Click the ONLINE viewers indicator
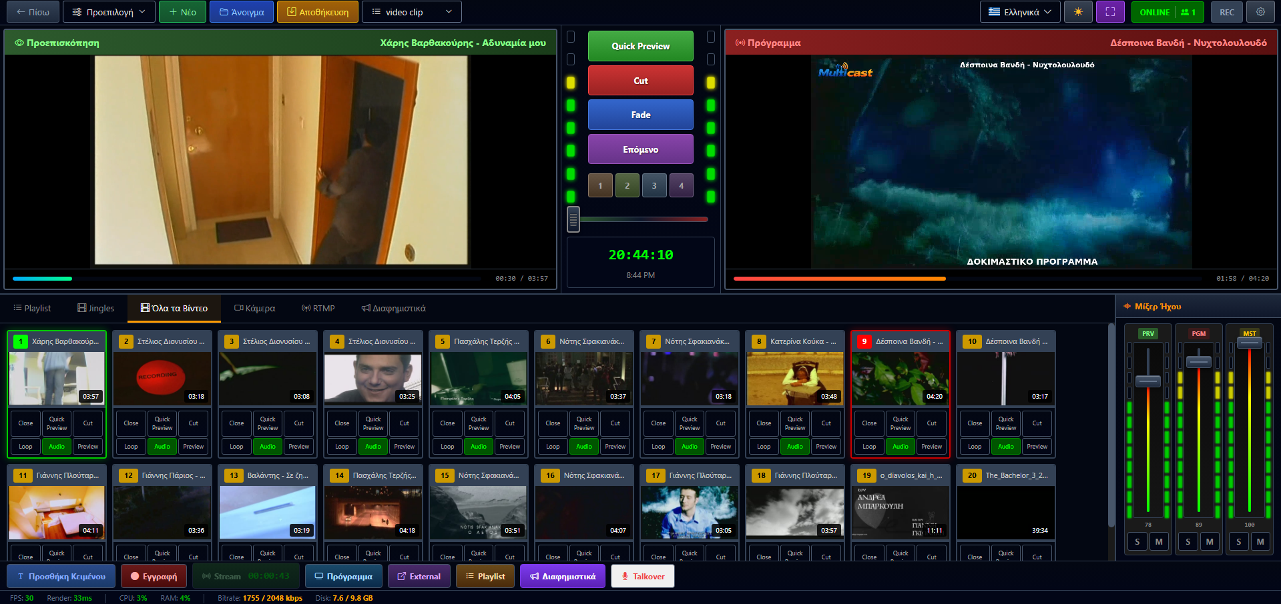1281x604 pixels. coord(1167,11)
